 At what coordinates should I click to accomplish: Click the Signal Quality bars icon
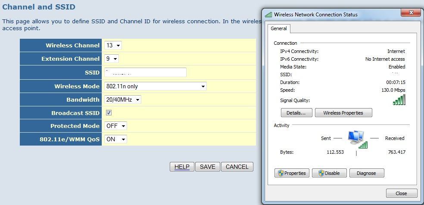pos(399,99)
